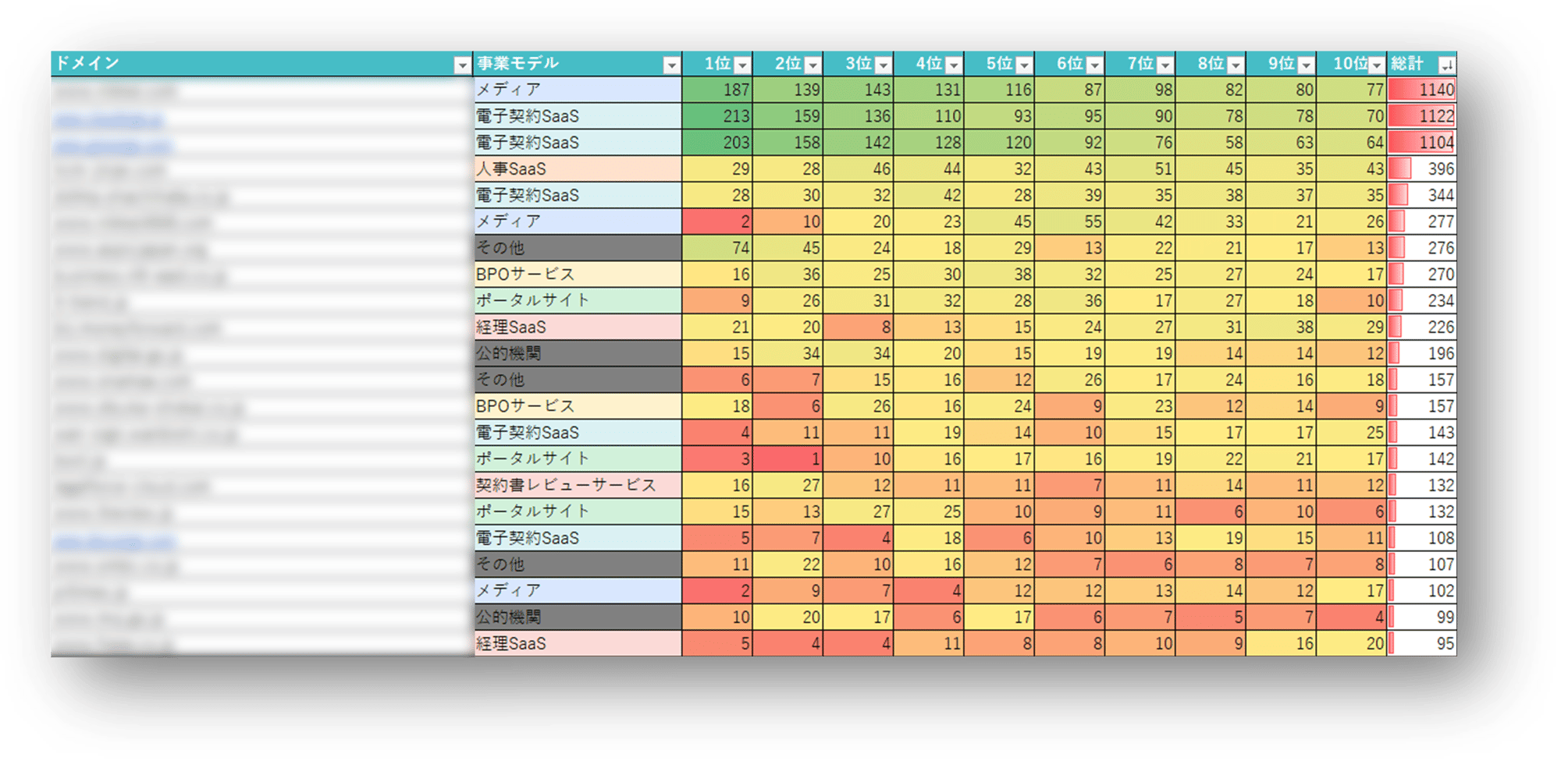This screenshot has height=761, width=1561.
Task: Select total cell 1140
Action: point(1422,90)
